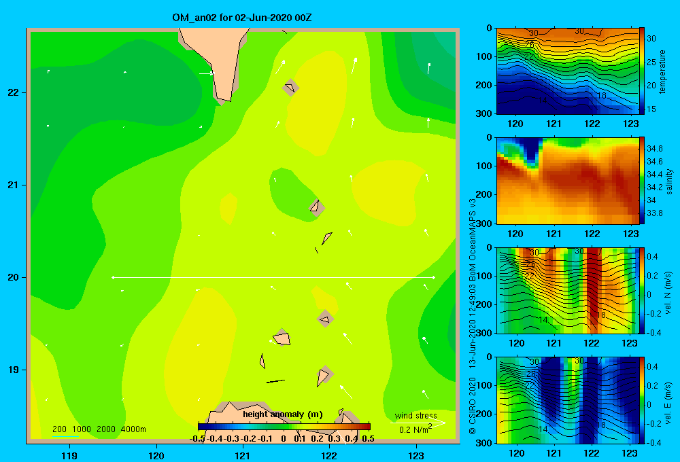Click the longitude label '121' under main map

pyautogui.click(x=243, y=455)
